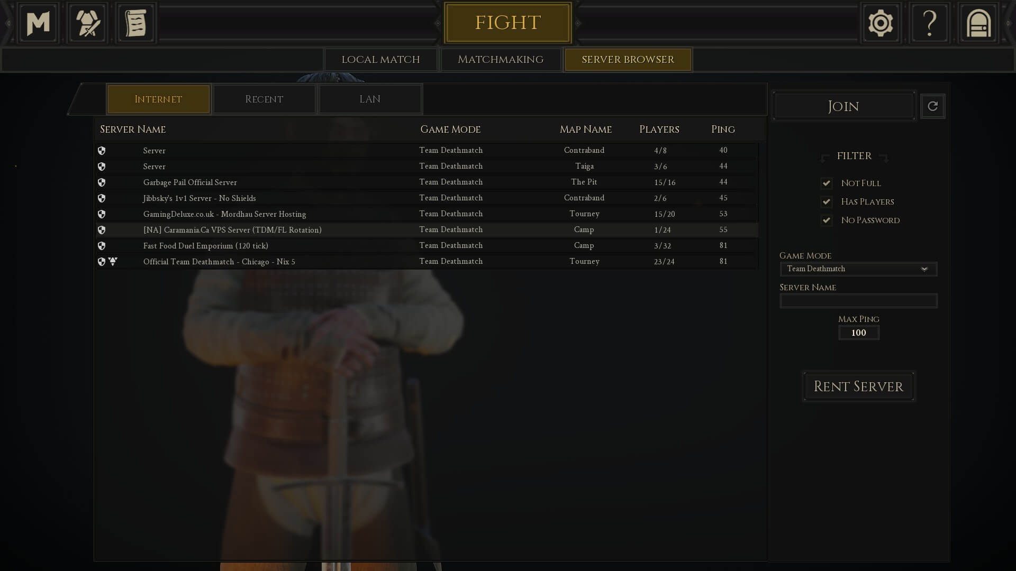This screenshot has height=571, width=1016.
Task: Refresh the server list
Action: (932, 106)
